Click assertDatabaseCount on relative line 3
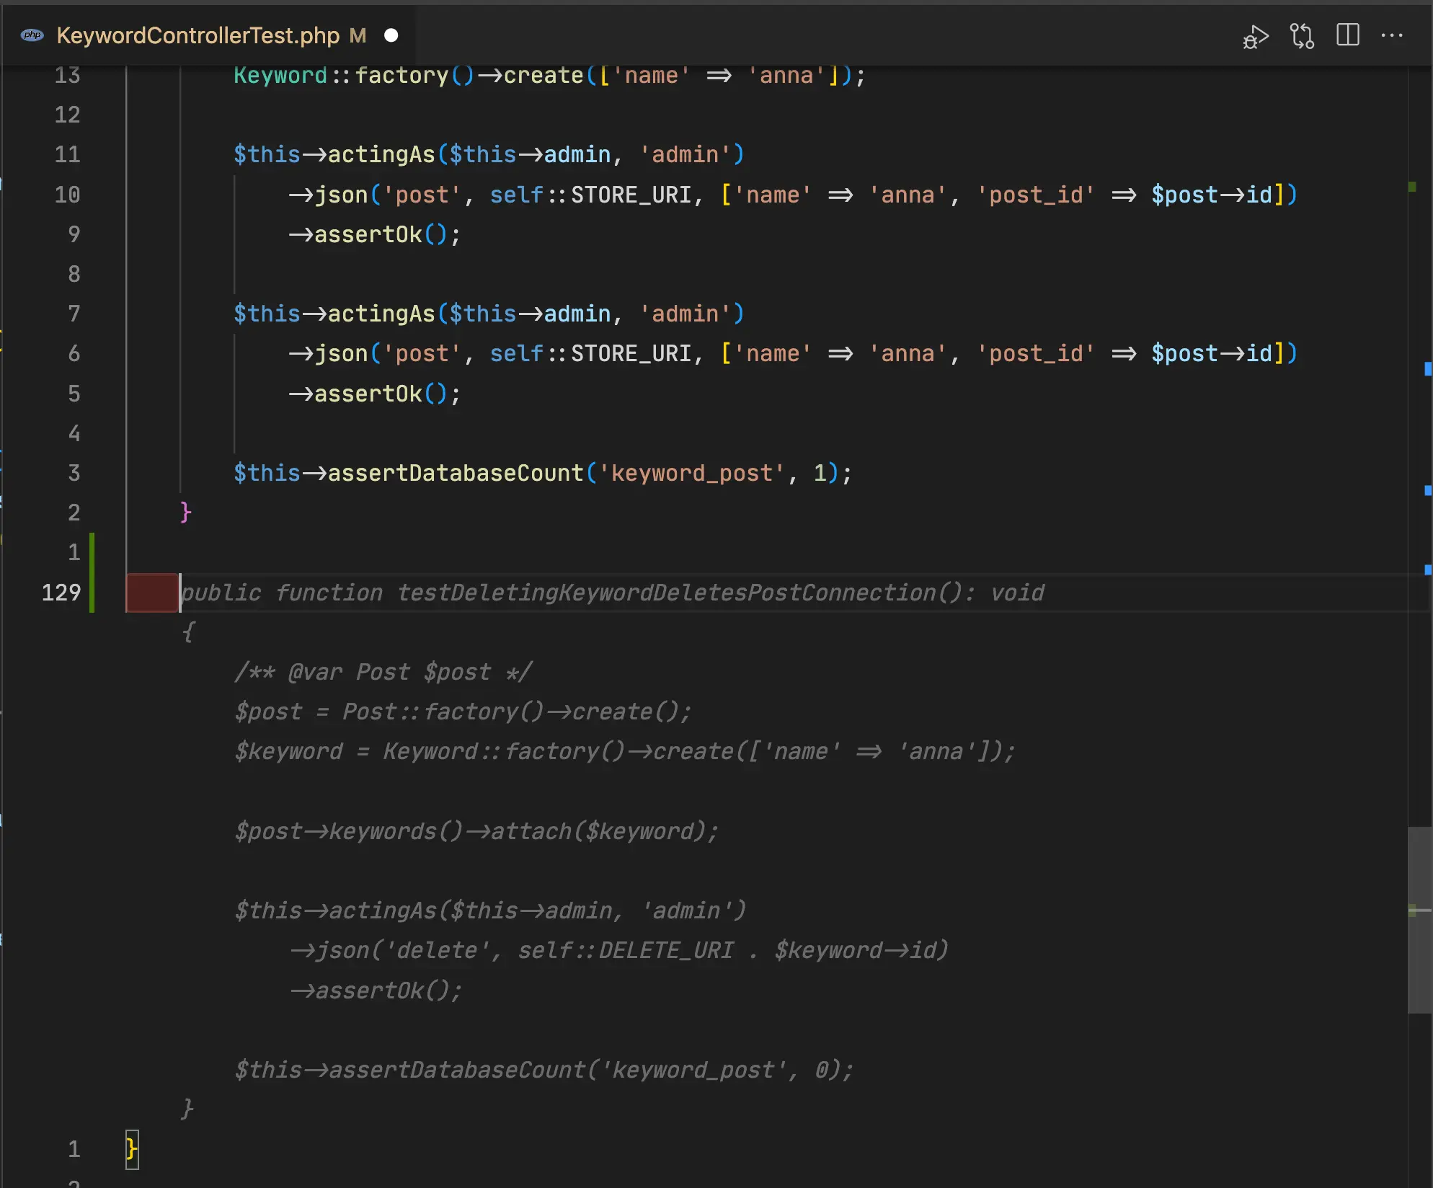Image resolution: width=1433 pixels, height=1188 pixels. tap(455, 473)
